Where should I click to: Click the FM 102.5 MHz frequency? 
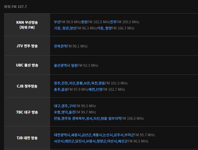pos(99,22)
